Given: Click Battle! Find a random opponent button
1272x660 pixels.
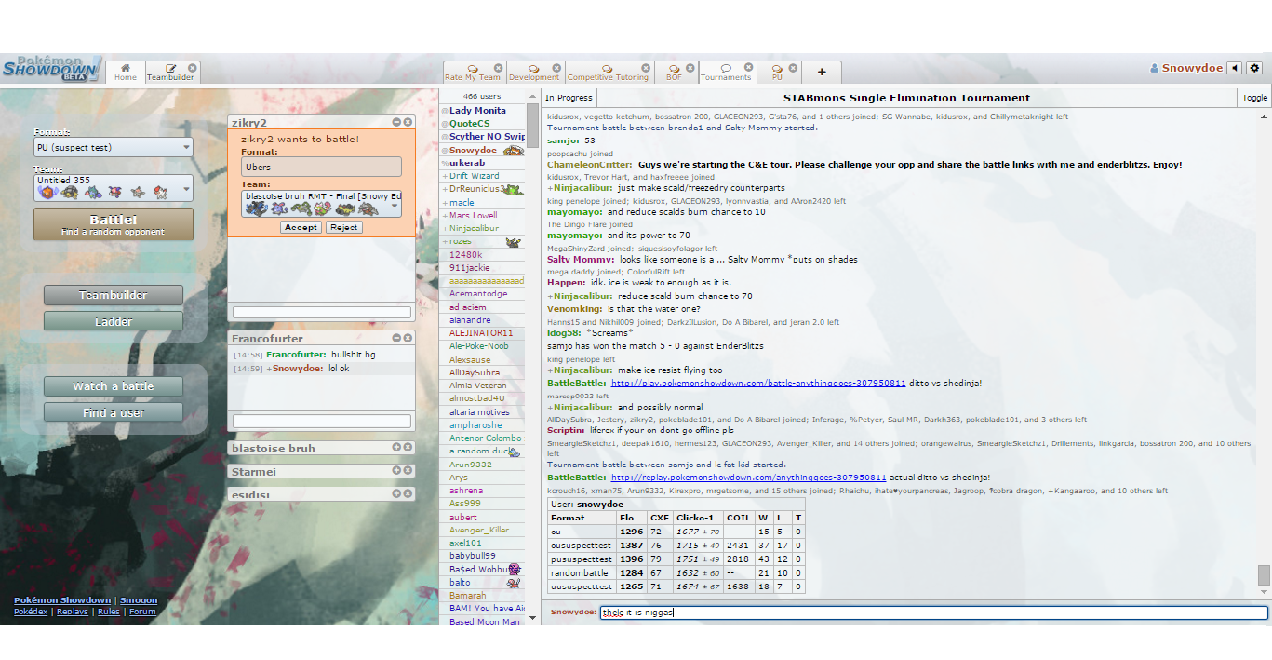Looking at the screenshot, I should [x=114, y=224].
